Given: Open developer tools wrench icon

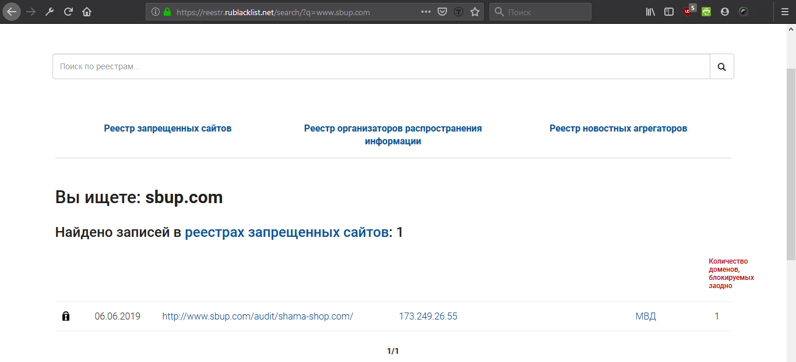Looking at the screenshot, I should pos(50,12).
